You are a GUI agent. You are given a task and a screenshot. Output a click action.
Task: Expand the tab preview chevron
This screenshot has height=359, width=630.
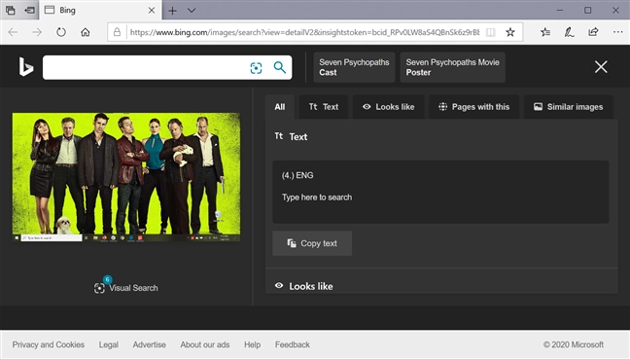pyautogui.click(x=192, y=11)
